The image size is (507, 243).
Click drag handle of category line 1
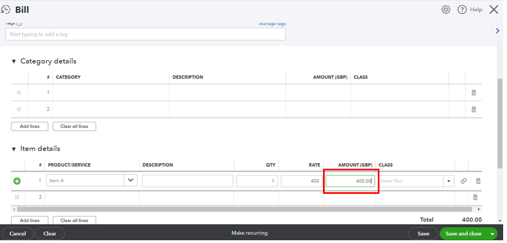pos(19,93)
